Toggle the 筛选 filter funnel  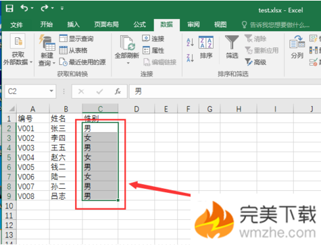pos(232,47)
